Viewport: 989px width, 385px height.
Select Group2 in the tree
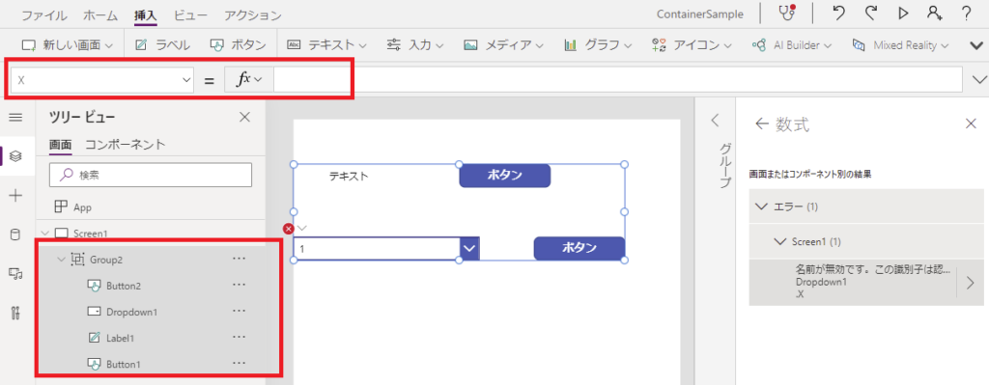coord(106,259)
